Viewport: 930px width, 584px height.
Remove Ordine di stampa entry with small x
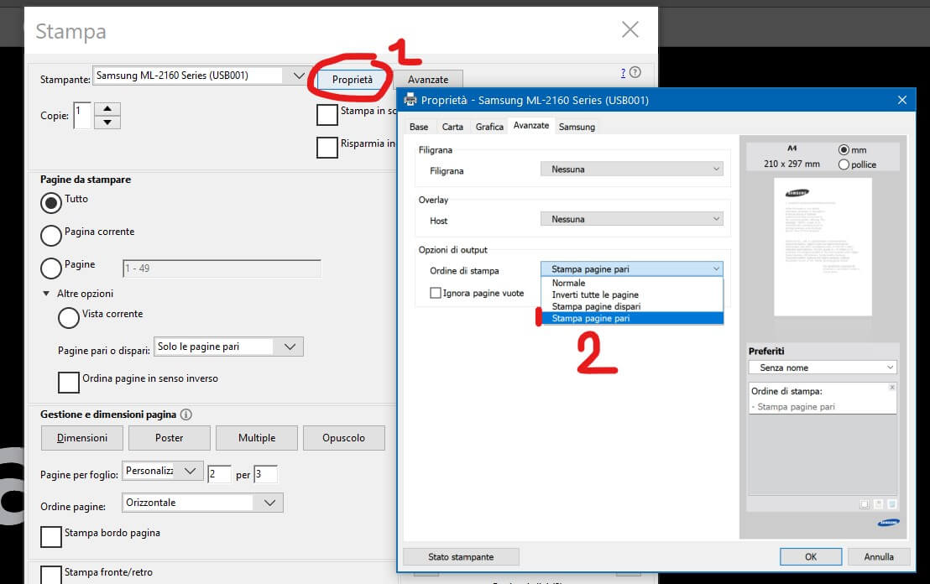[x=891, y=388]
